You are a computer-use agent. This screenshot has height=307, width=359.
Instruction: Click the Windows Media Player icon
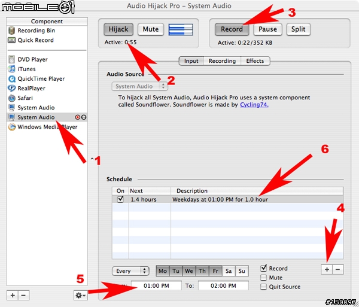click(12, 127)
